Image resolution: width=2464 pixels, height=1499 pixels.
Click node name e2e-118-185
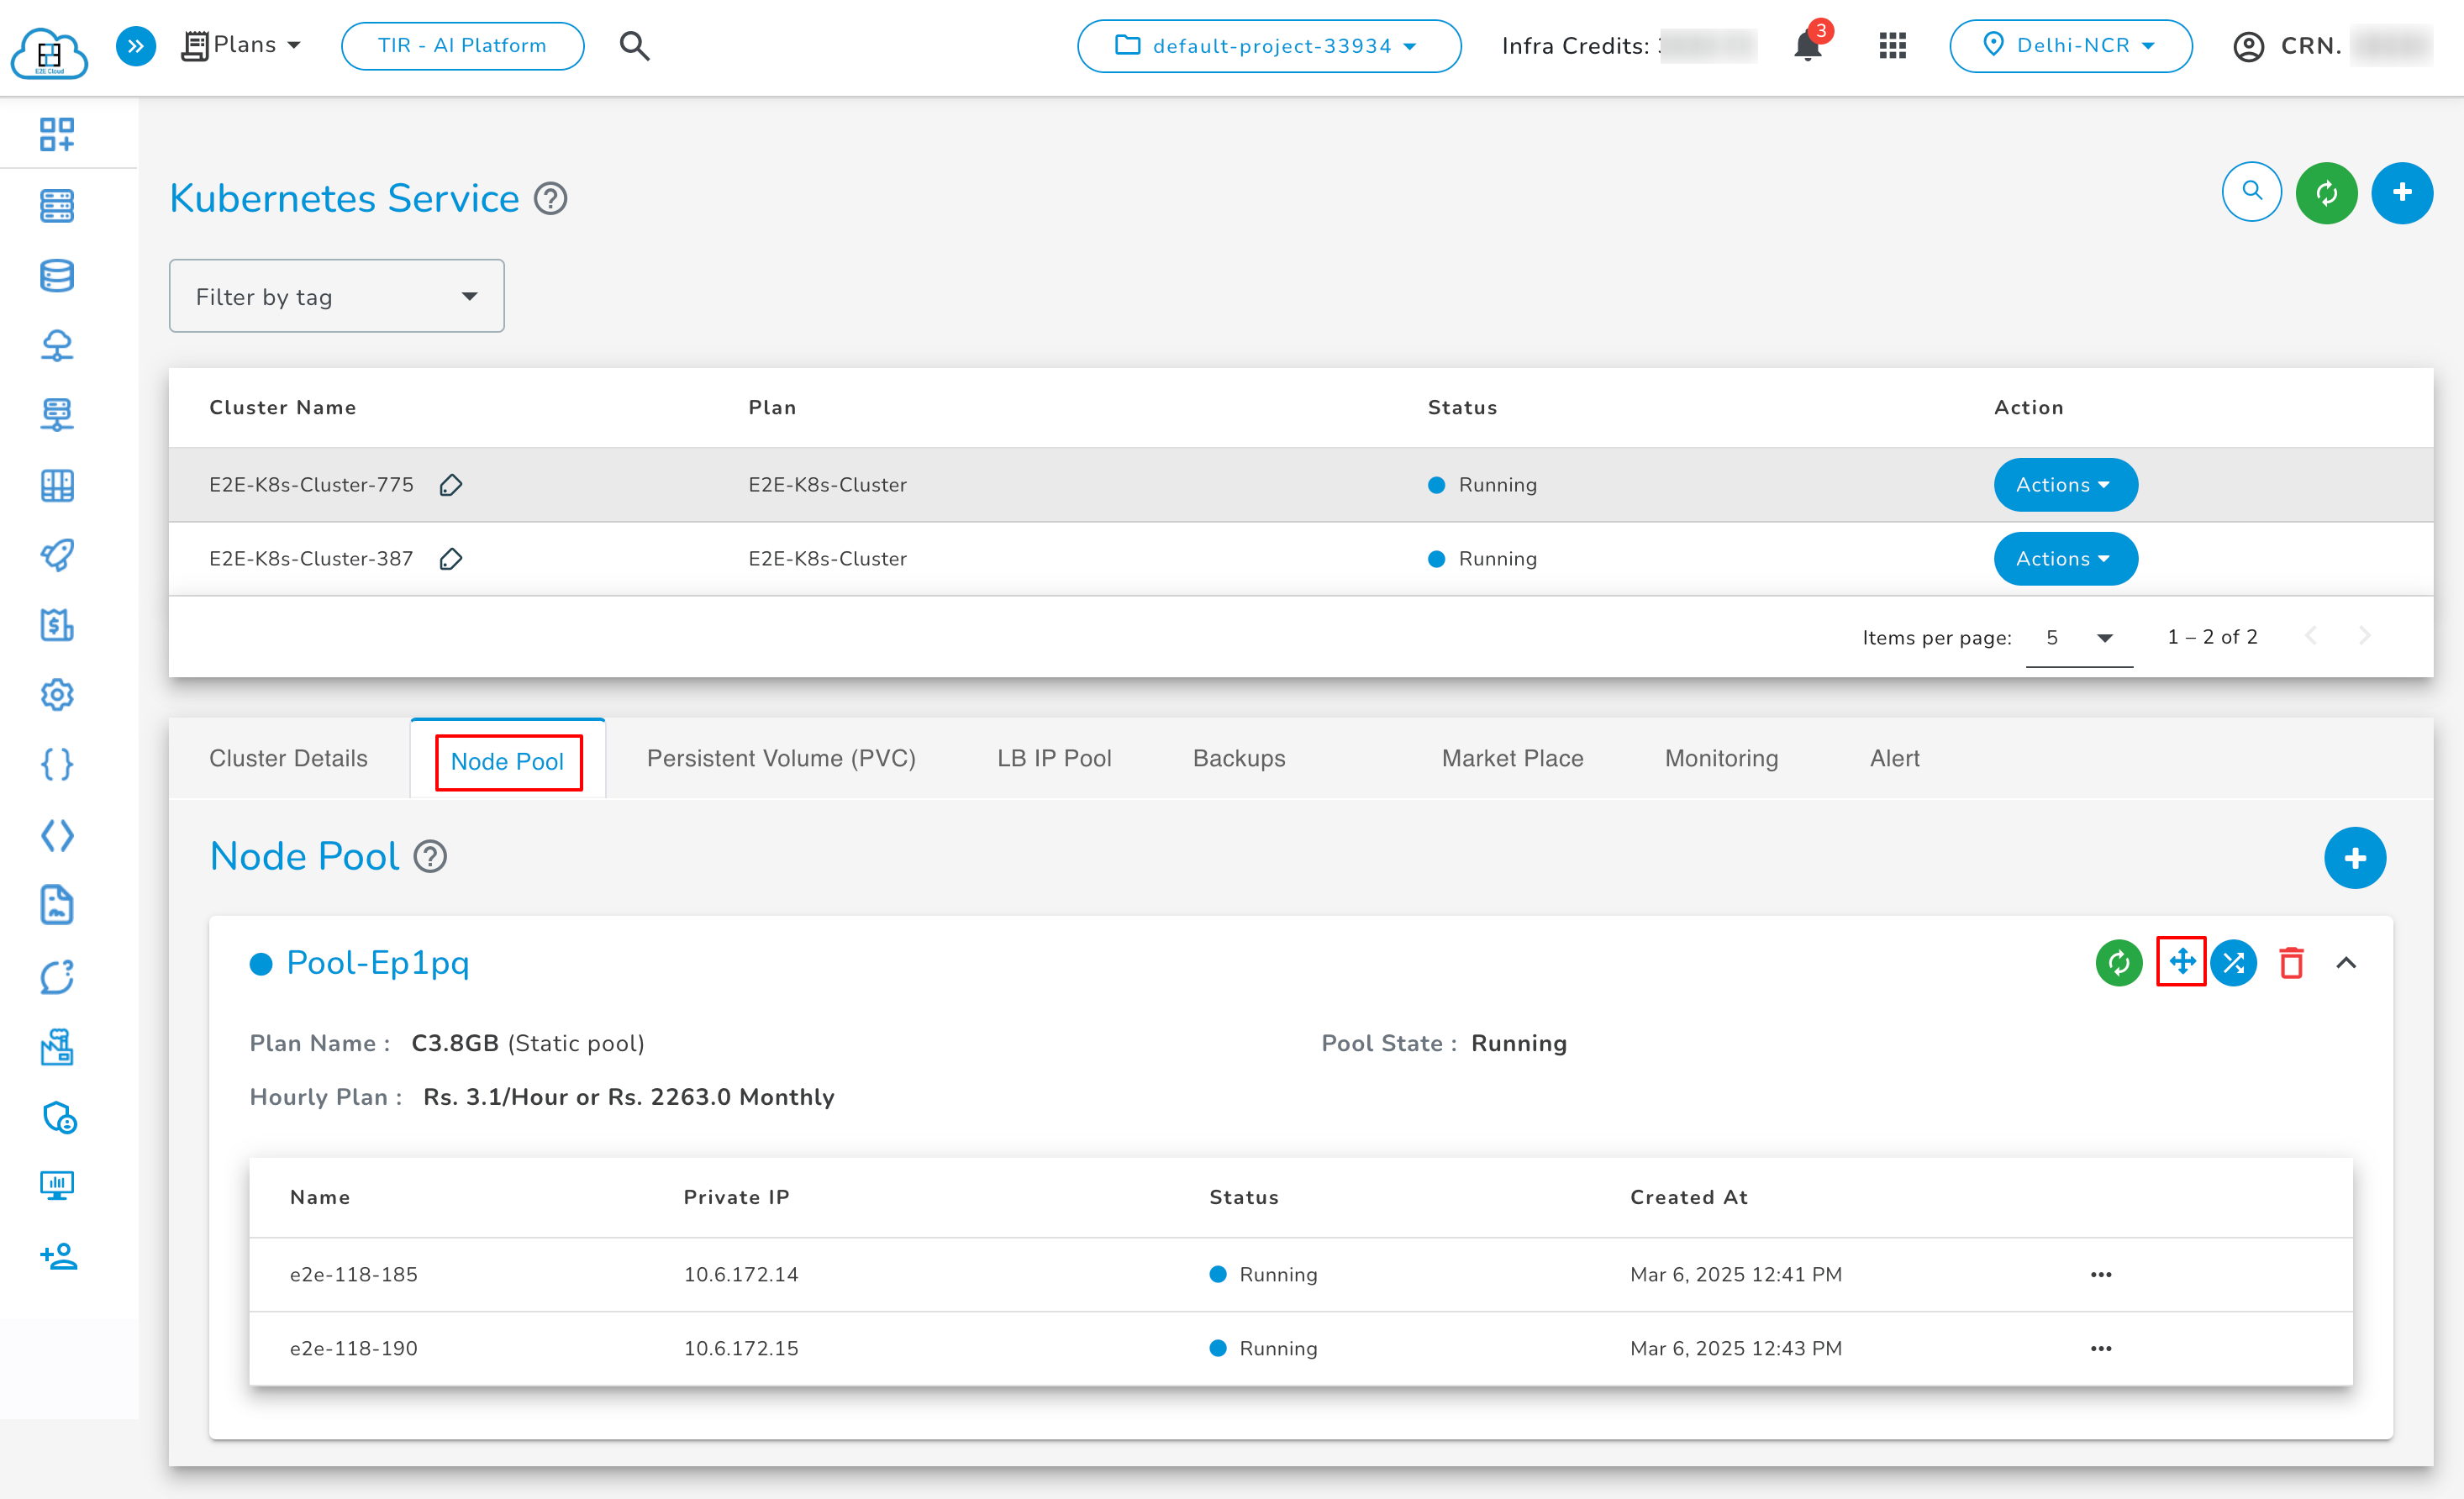(354, 1274)
